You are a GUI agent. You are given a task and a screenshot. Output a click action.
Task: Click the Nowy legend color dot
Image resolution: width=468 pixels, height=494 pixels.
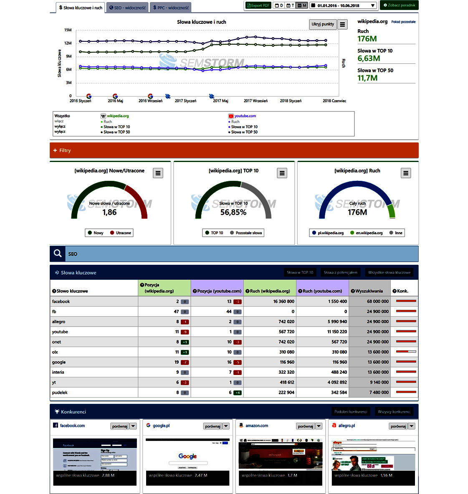pyautogui.click(x=90, y=233)
